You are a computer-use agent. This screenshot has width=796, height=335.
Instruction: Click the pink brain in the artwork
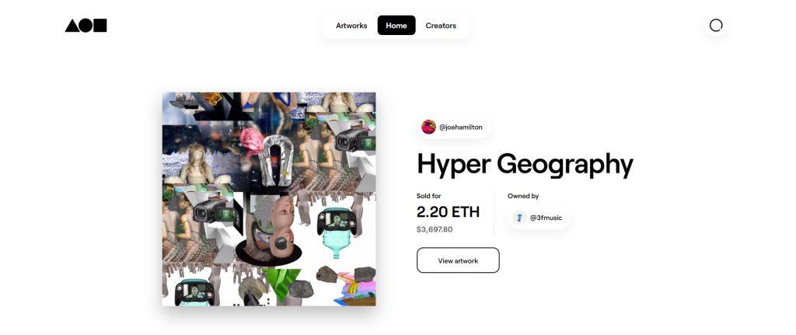251,141
